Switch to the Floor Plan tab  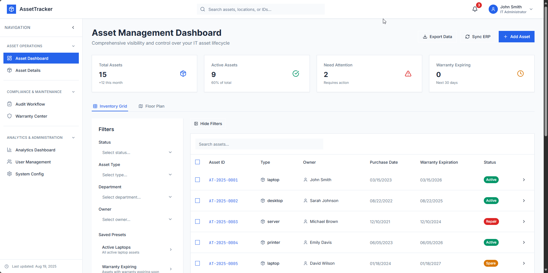tap(151, 106)
